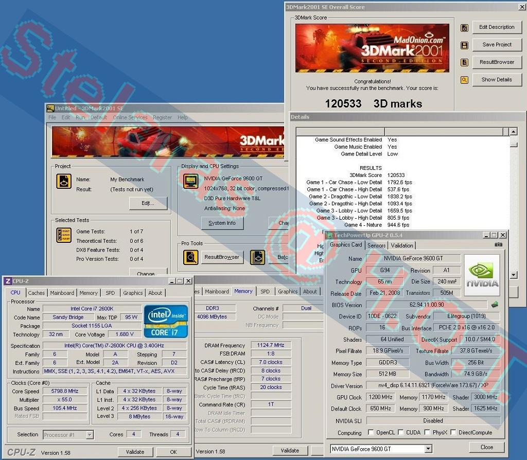Click the GPU-Z BIOS save chip icon
Viewport: 527px width, 460px height.
495,305
